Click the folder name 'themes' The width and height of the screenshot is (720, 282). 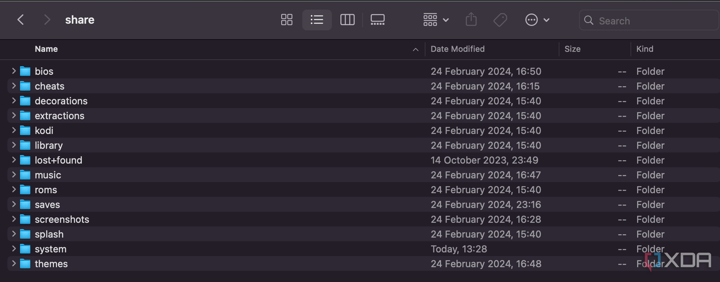coord(51,263)
